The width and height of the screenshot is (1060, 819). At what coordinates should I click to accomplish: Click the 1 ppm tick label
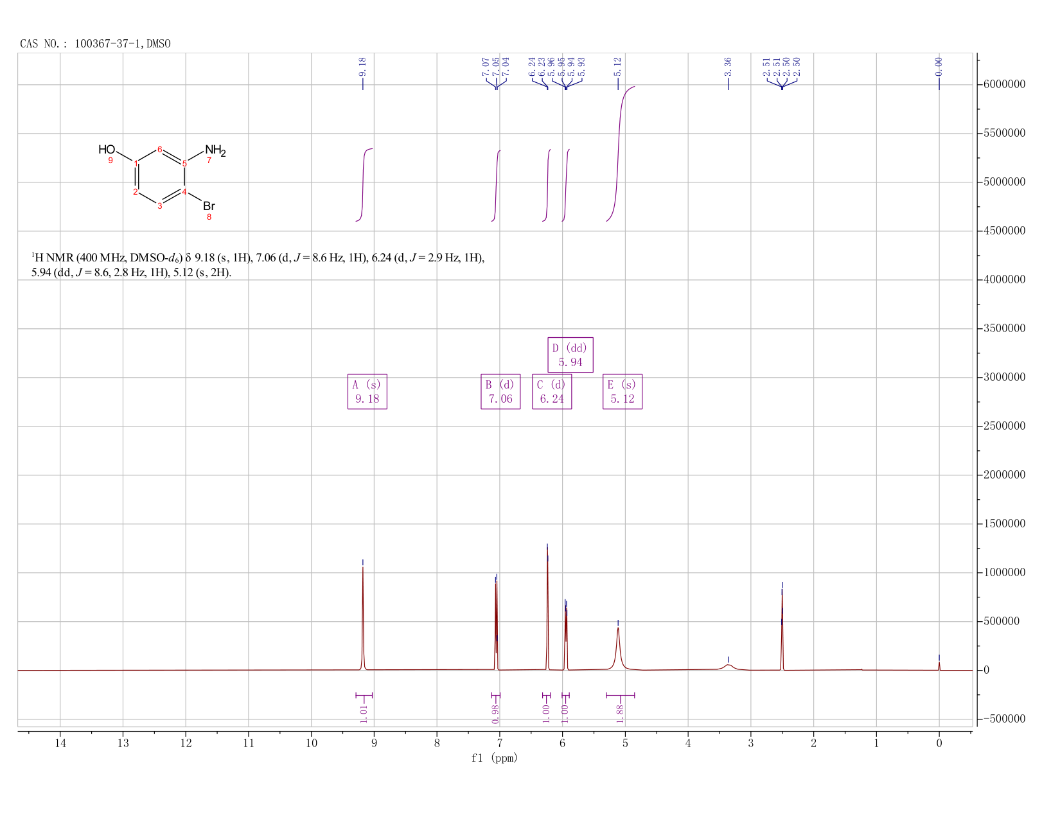(x=876, y=743)
